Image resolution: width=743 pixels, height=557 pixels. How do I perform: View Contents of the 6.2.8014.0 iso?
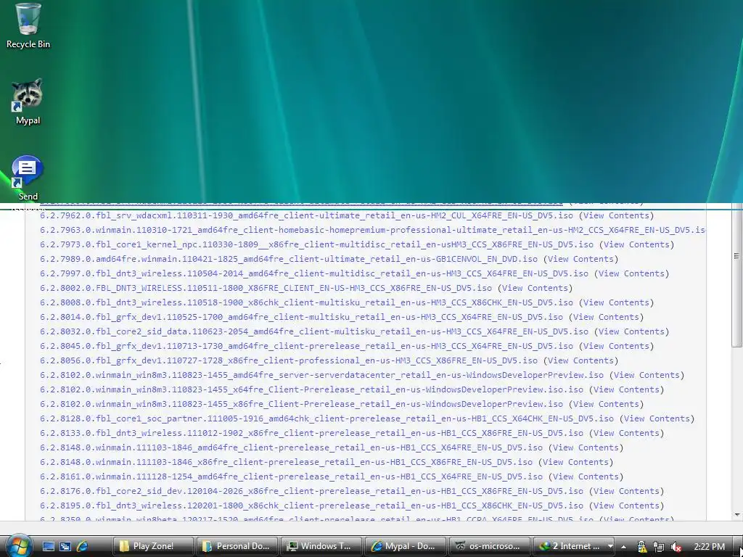(x=606, y=317)
